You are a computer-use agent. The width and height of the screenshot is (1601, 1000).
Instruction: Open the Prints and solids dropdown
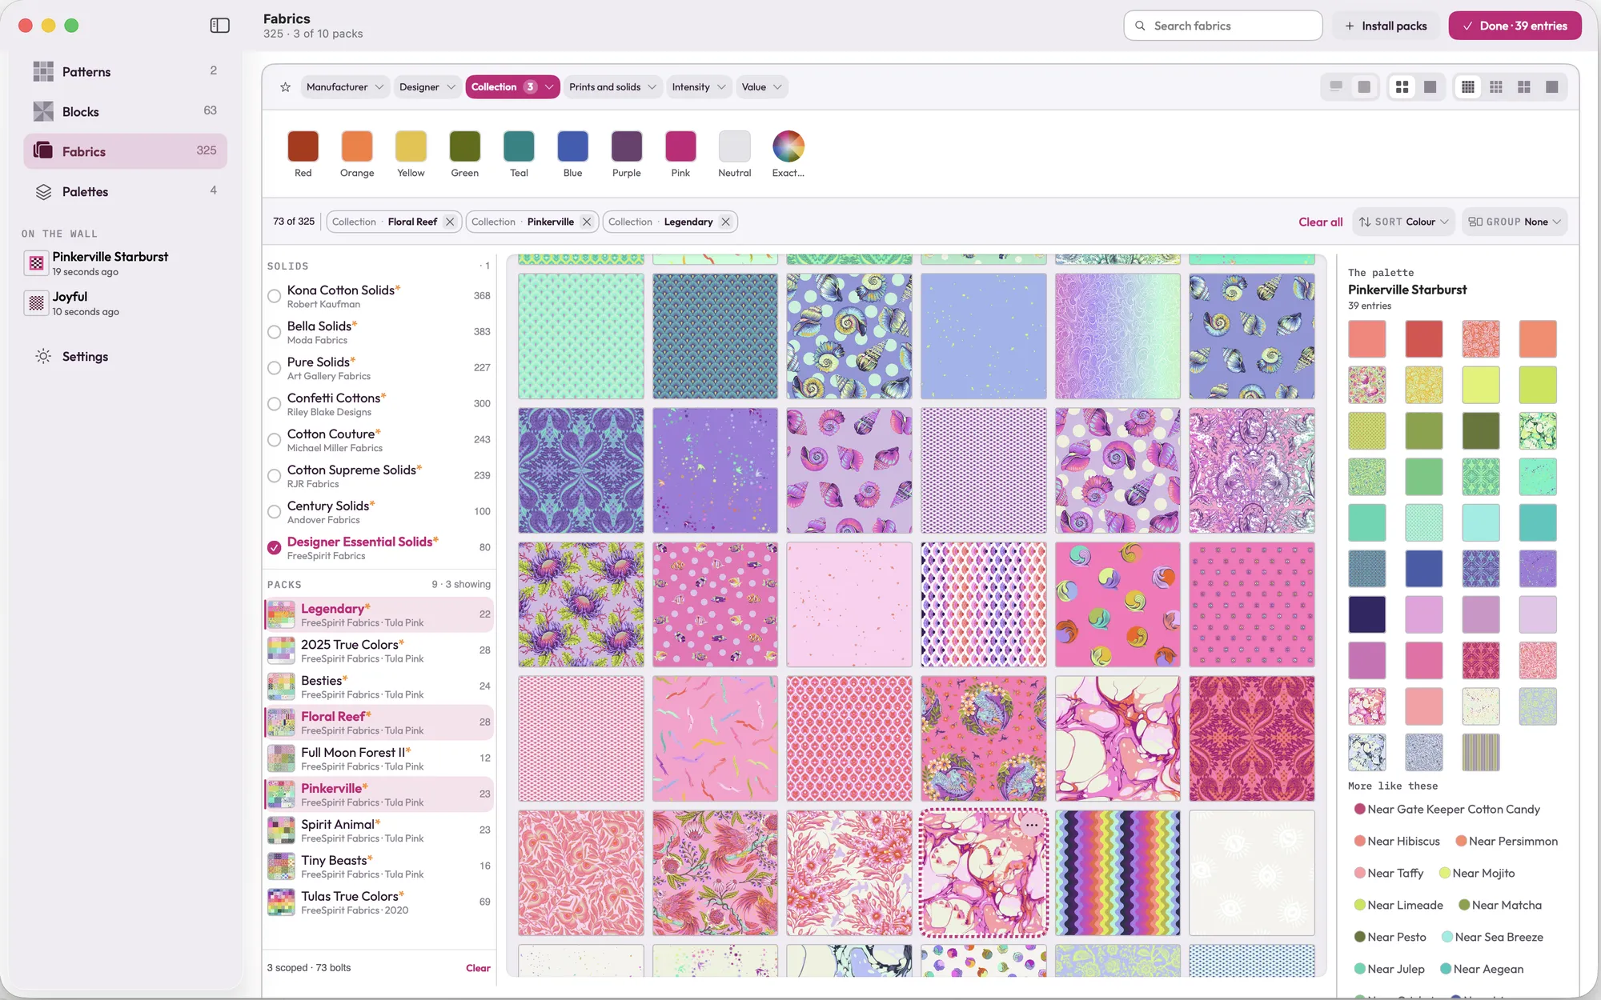pos(612,87)
